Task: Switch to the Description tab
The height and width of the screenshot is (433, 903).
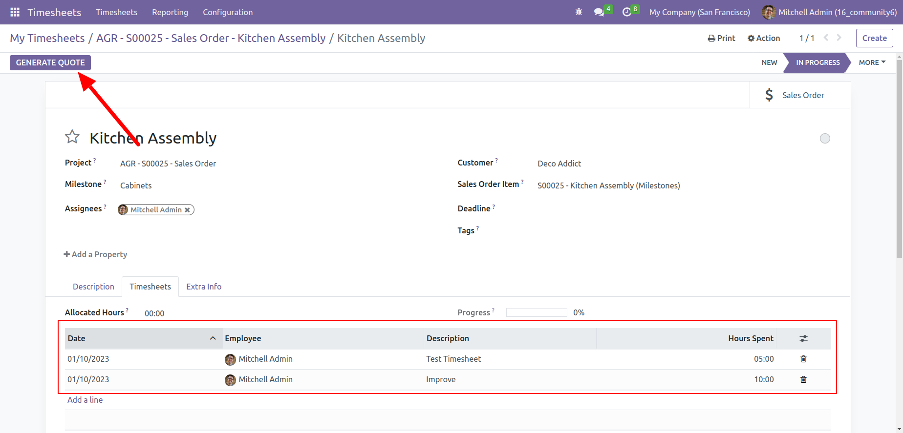Action: [93, 287]
